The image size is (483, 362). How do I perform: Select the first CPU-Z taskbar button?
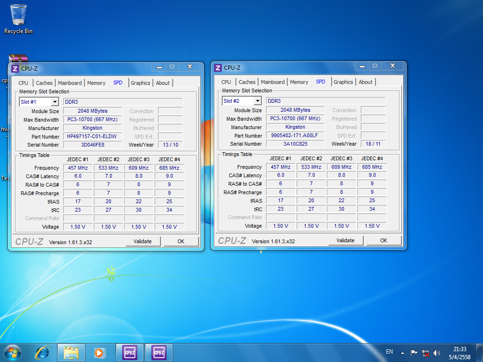point(130,352)
